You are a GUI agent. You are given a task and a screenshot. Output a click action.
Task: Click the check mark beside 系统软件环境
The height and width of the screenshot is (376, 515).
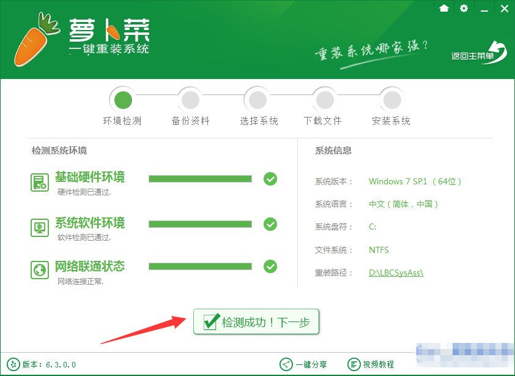coord(270,224)
